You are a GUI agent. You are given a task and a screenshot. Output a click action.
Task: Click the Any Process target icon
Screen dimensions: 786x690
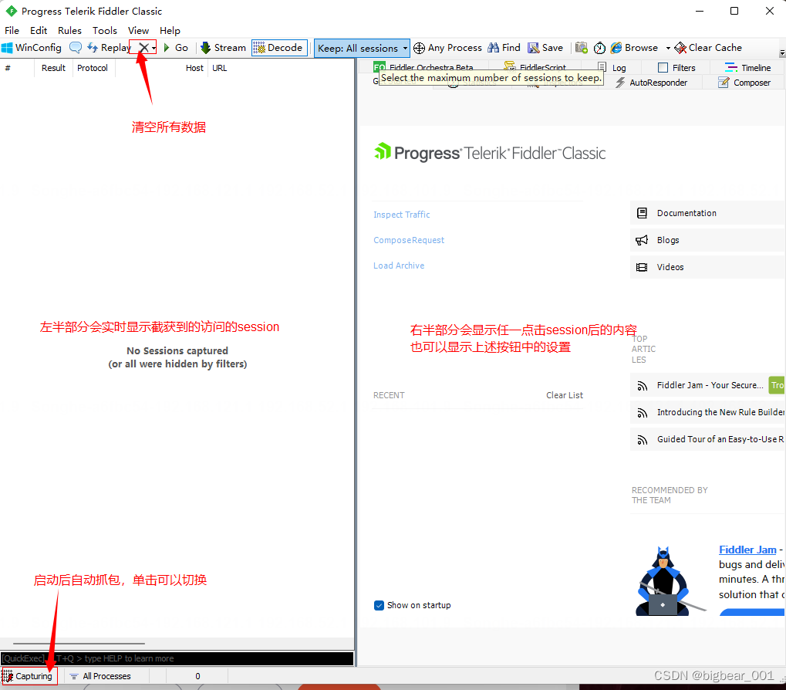pyautogui.click(x=447, y=48)
